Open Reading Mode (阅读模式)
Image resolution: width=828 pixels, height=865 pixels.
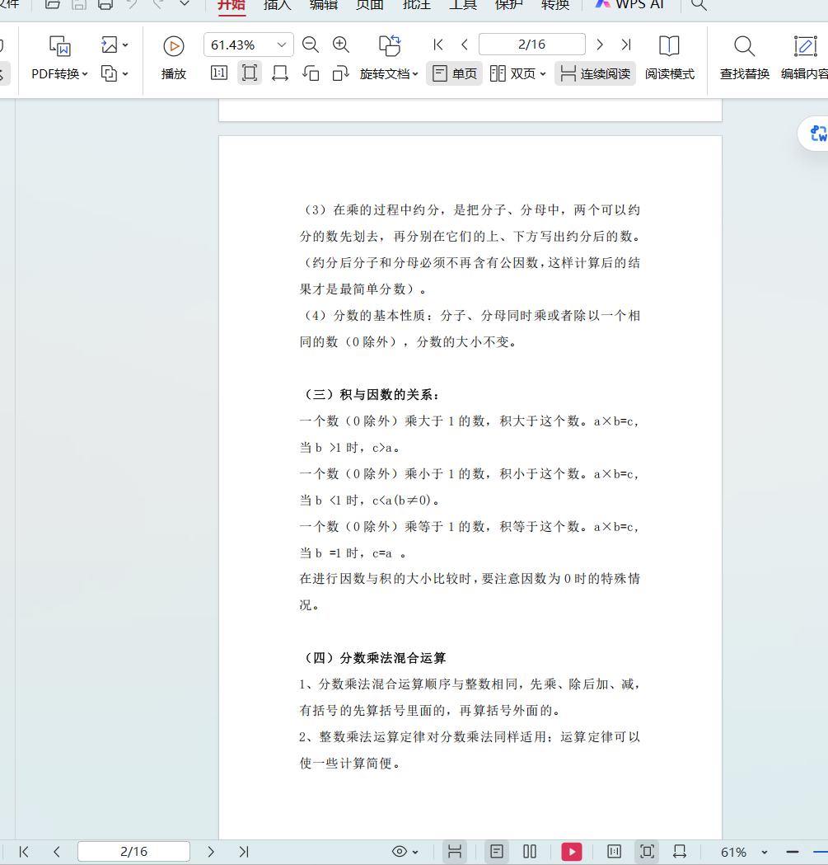pyautogui.click(x=669, y=58)
